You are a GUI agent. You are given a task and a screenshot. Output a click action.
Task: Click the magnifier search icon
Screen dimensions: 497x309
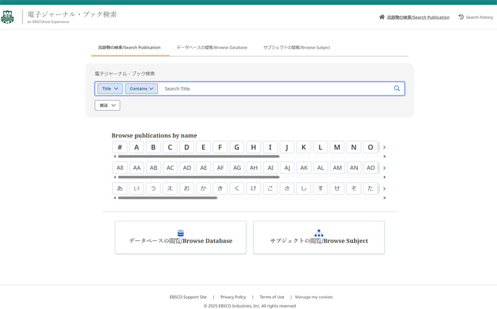(397, 88)
